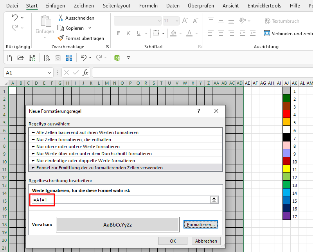Click the open folder icon in quick toolbar

(21, 58)
